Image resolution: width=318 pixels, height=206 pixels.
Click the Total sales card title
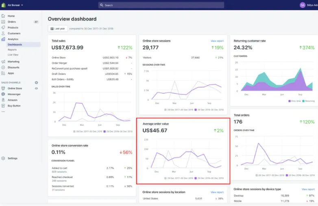tap(59, 41)
